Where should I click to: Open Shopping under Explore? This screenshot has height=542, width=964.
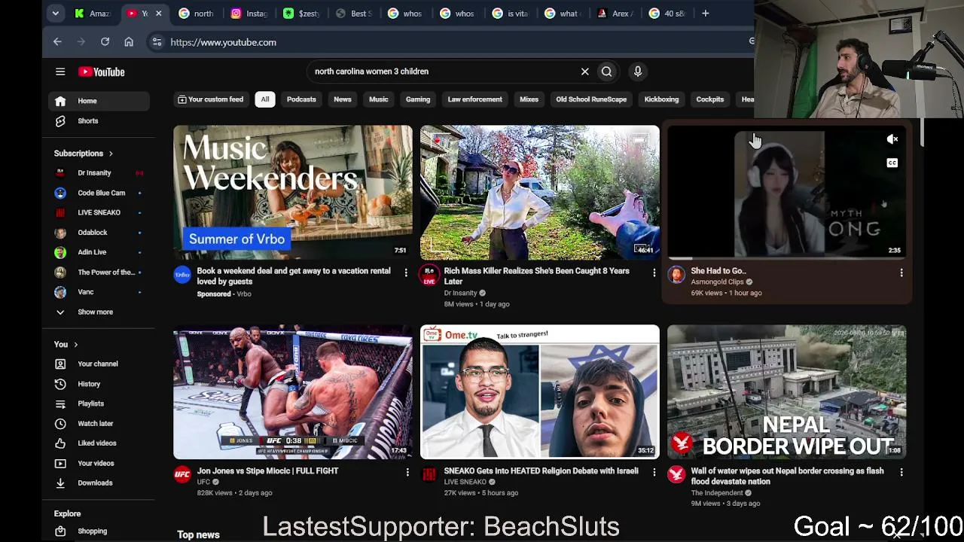pyautogui.click(x=99, y=531)
